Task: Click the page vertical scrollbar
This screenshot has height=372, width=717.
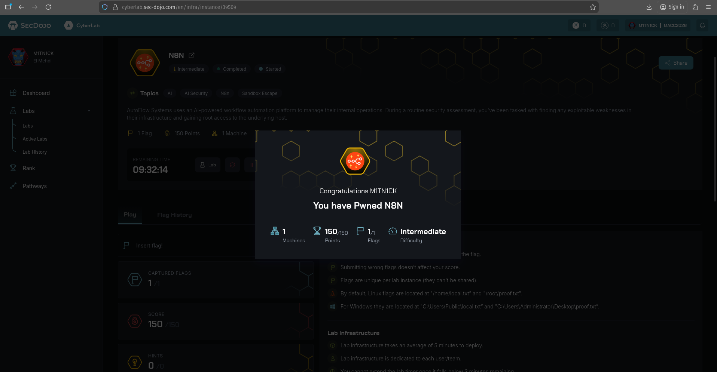Action: (715, 129)
